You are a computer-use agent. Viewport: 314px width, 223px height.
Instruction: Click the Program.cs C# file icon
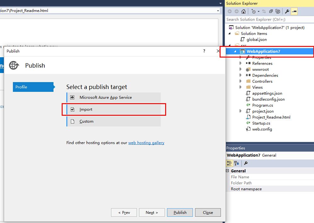point(248,105)
